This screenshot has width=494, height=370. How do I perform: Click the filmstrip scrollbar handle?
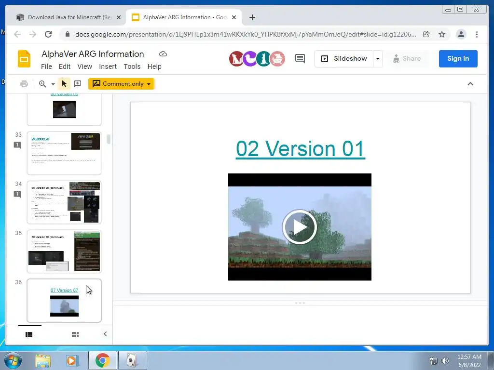click(x=109, y=139)
